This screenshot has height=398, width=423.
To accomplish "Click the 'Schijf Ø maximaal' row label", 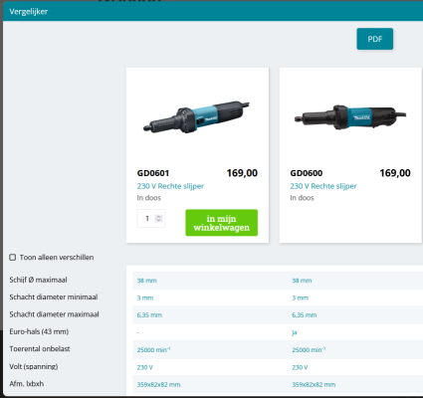I will coord(38,280).
